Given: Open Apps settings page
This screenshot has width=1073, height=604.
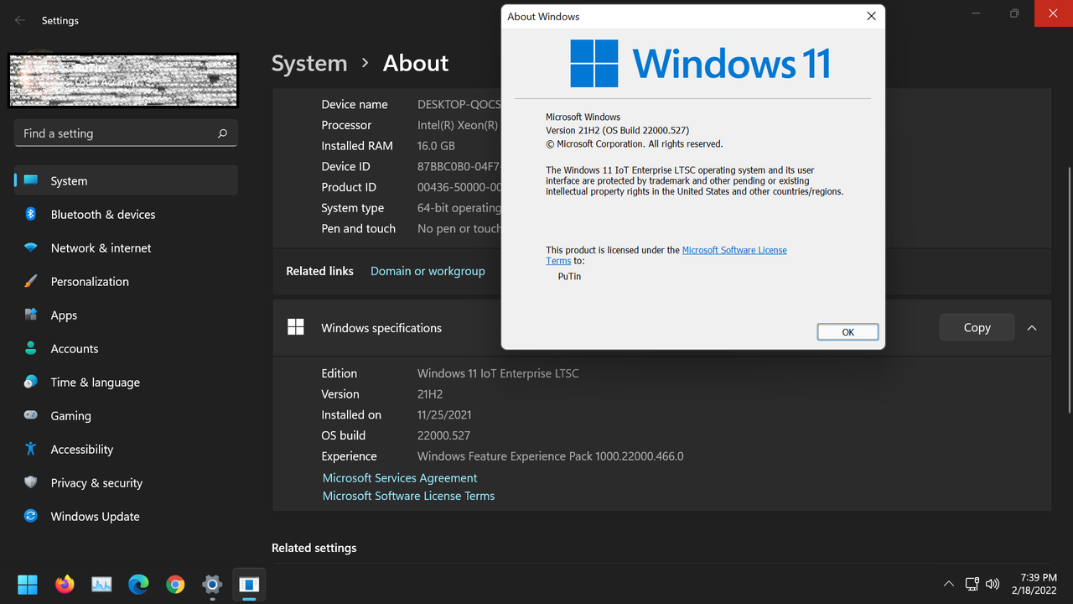Looking at the screenshot, I should 126,315.
